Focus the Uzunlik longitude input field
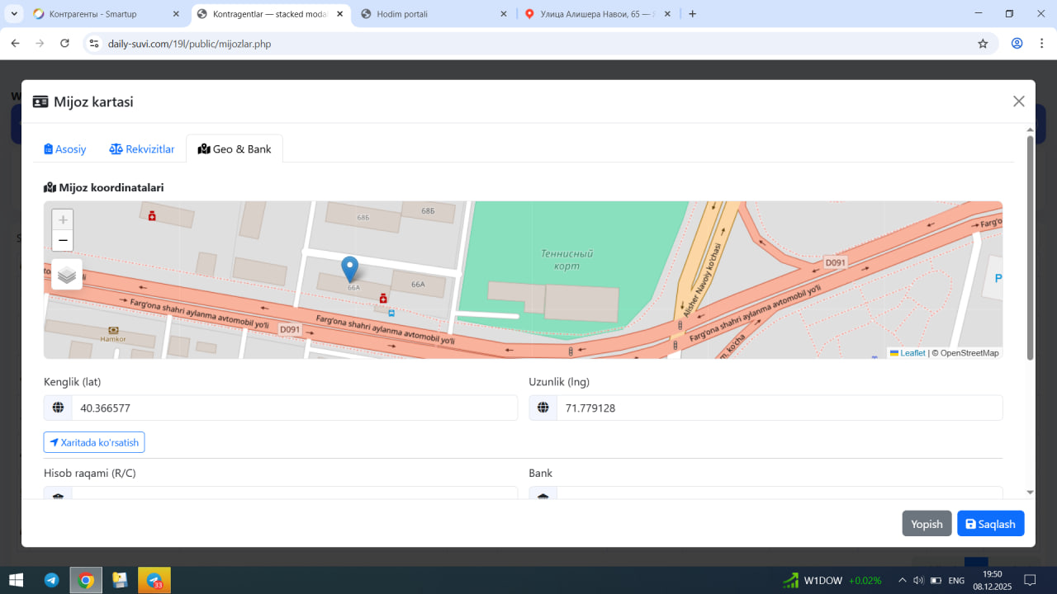This screenshot has width=1057, height=594. pyautogui.click(x=779, y=408)
